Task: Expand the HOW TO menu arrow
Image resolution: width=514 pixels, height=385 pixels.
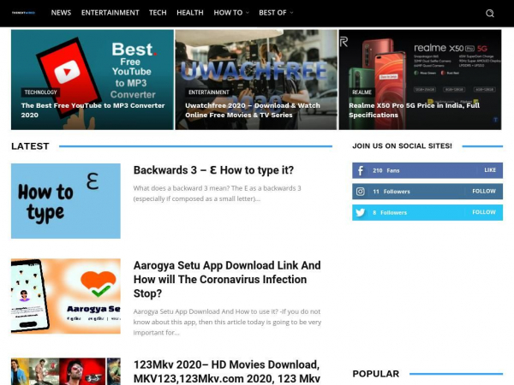Action: (x=248, y=13)
